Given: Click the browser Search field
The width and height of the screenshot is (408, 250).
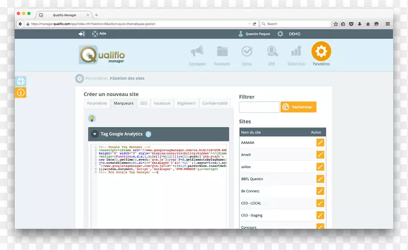Looking at the screenshot, I should tap(295, 24).
